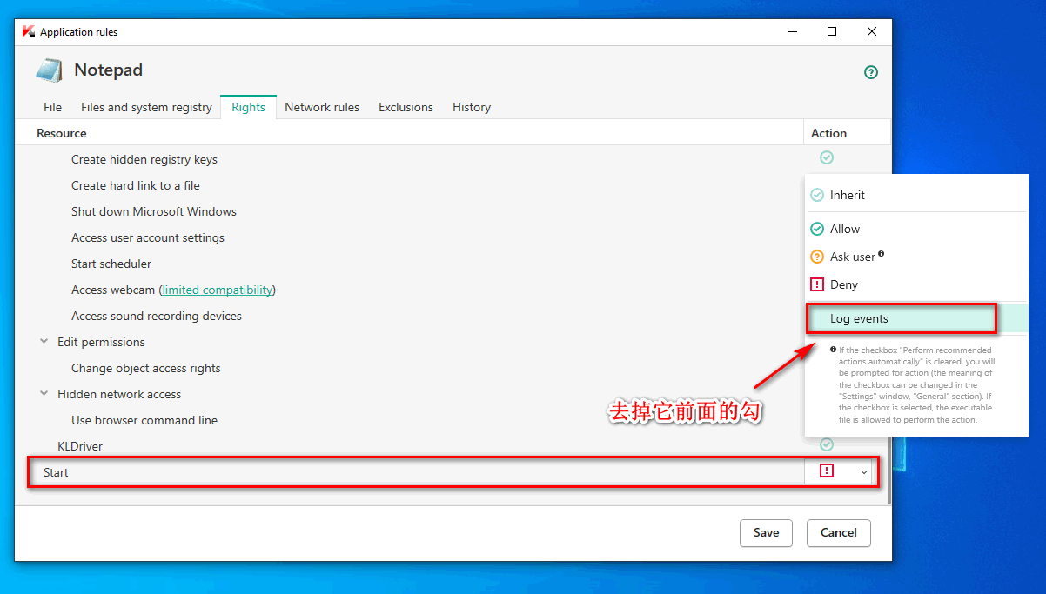Screen dimensions: 1046x594
Task: Toggle the Log events option
Action: (x=916, y=318)
